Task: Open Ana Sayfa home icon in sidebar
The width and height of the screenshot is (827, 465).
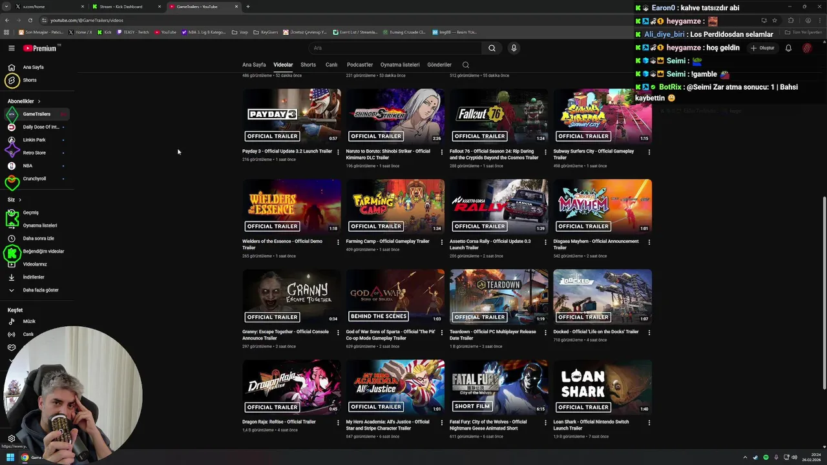Action: (x=12, y=67)
